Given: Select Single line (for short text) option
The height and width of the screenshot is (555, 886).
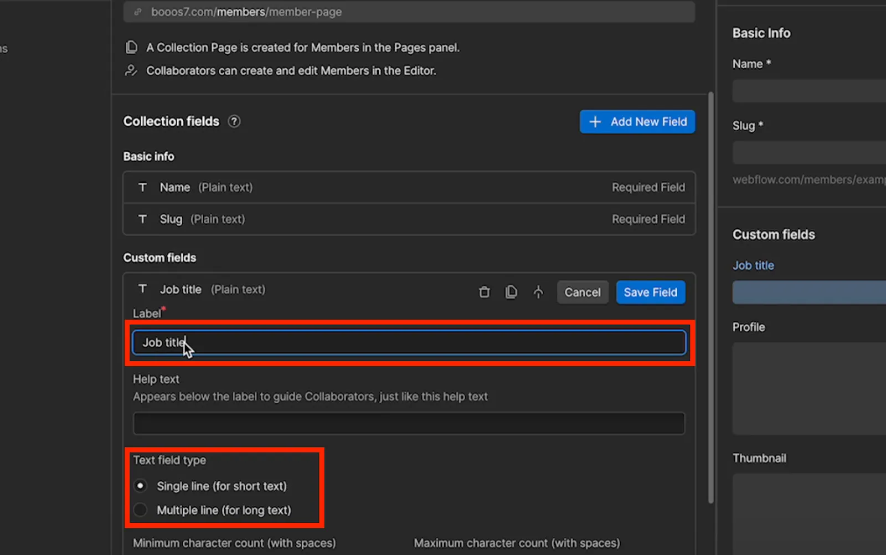Looking at the screenshot, I should point(141,486).
